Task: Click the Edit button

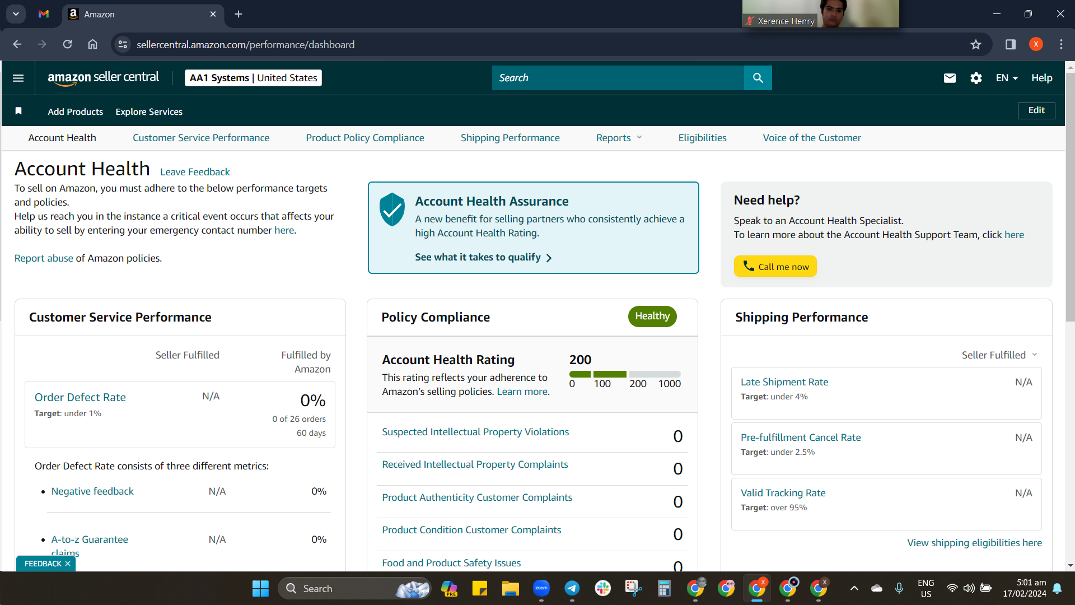Action: tap(1036, 110)
